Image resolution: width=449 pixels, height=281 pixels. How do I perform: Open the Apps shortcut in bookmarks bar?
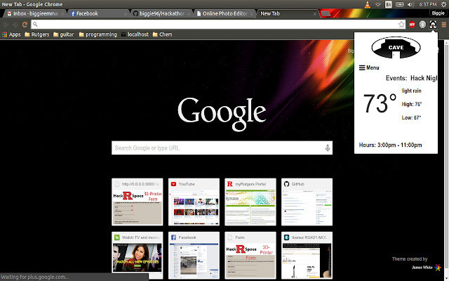(11, 34)
